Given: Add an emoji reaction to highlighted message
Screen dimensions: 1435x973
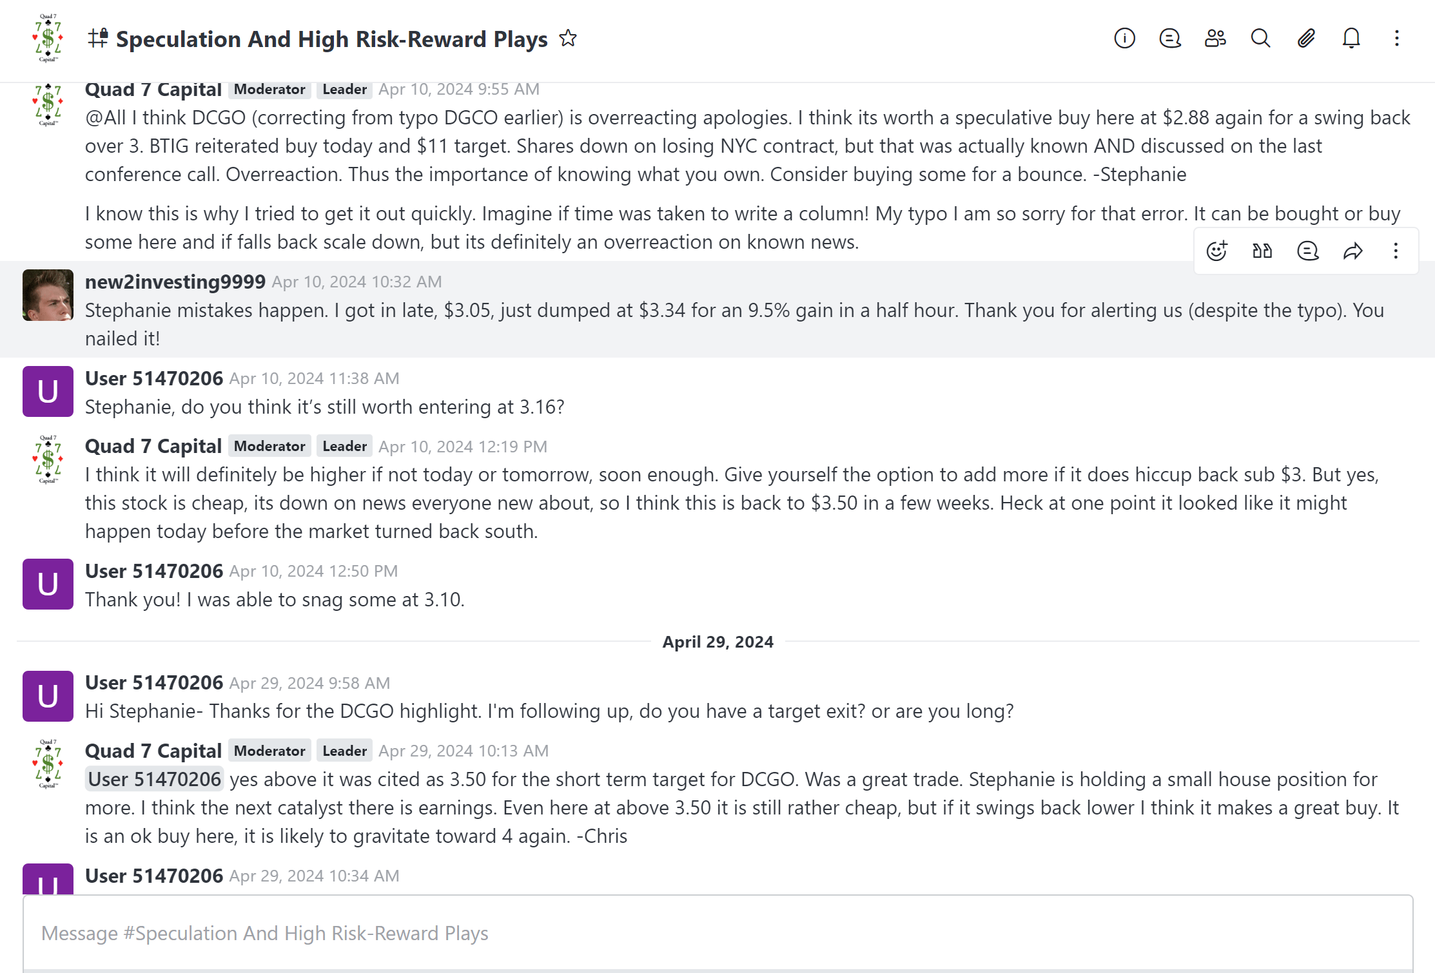Looking at the screenshot, I should coord(1216,251).
